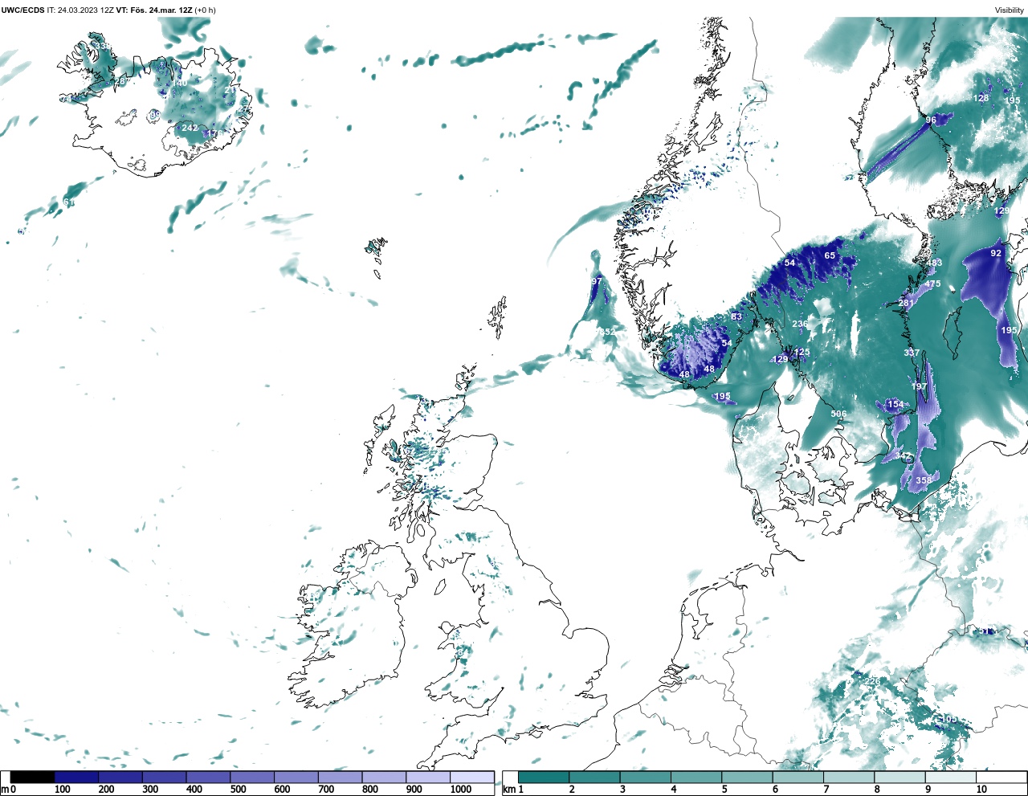Click the 'Visibility' title in the top-right corner
Screen dimensions: 1028x796
(x=1009, y=10)
